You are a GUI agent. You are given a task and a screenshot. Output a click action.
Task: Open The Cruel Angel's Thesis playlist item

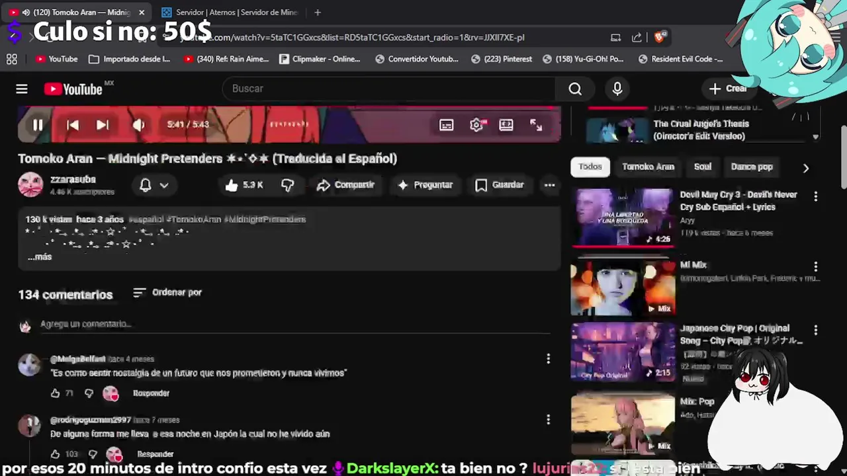[x=695, y=130]
